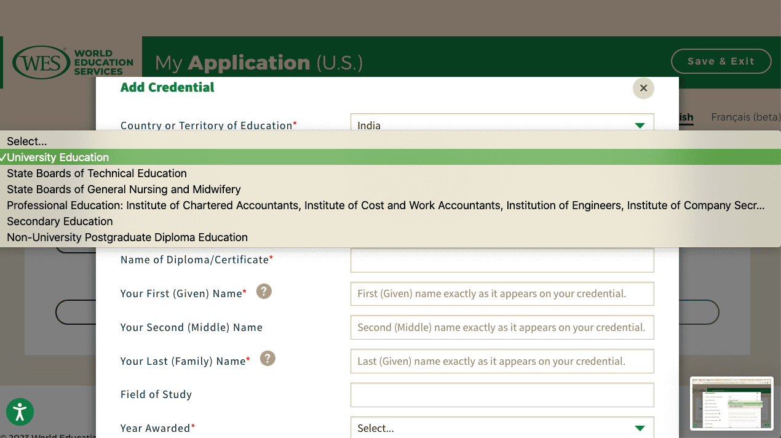
Task: Click the Save & Exit button
Action: coord(721,62)
